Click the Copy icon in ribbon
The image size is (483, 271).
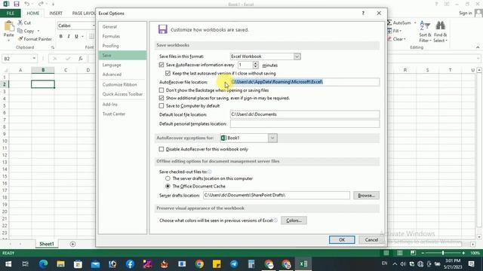(20, 31)
